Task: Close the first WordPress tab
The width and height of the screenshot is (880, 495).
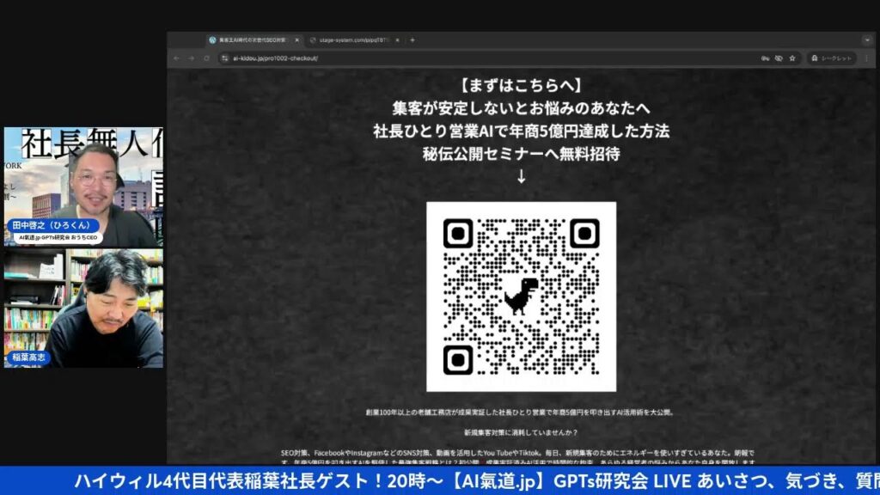Action: [297, 40]
